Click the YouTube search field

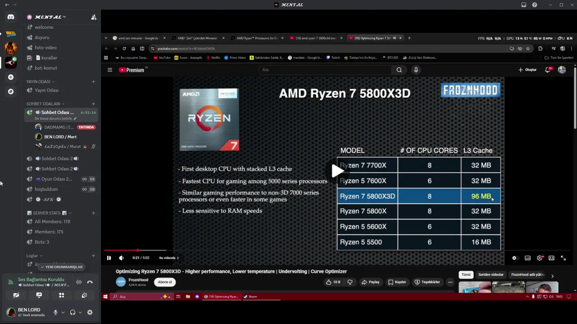(x=325, y=70)
